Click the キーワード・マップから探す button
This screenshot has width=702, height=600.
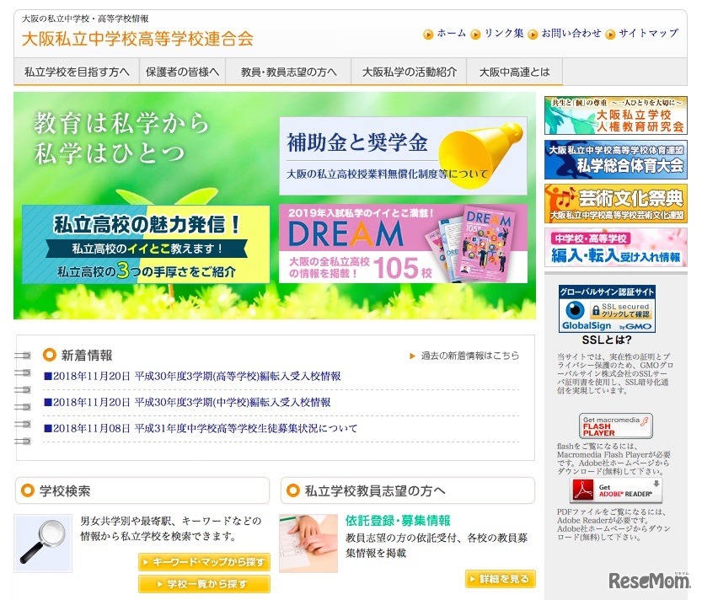[x=203, y=561]
